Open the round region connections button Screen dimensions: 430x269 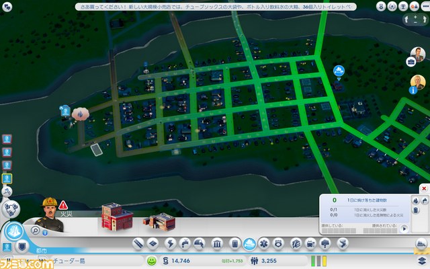click(11, 209)
